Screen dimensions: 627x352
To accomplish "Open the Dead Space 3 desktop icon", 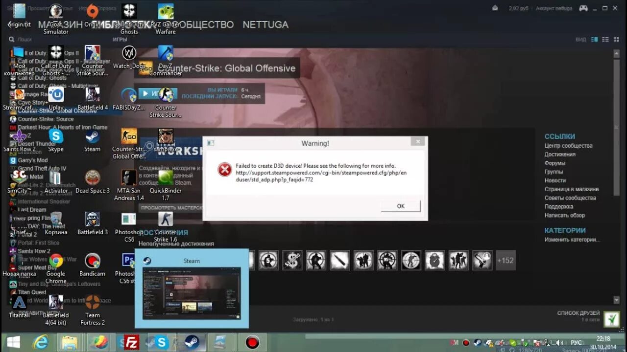I will pos(92,182).
